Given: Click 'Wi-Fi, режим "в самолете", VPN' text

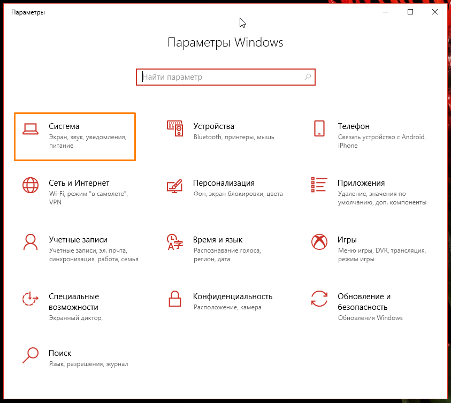Looking at the screenshot, I should [88, 198].
